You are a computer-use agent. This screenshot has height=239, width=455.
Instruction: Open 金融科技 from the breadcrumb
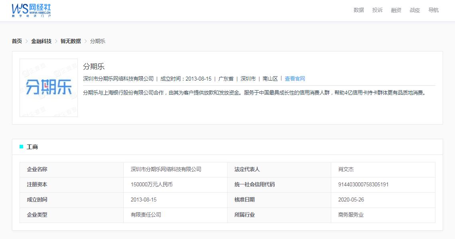(x=41, y=41)
